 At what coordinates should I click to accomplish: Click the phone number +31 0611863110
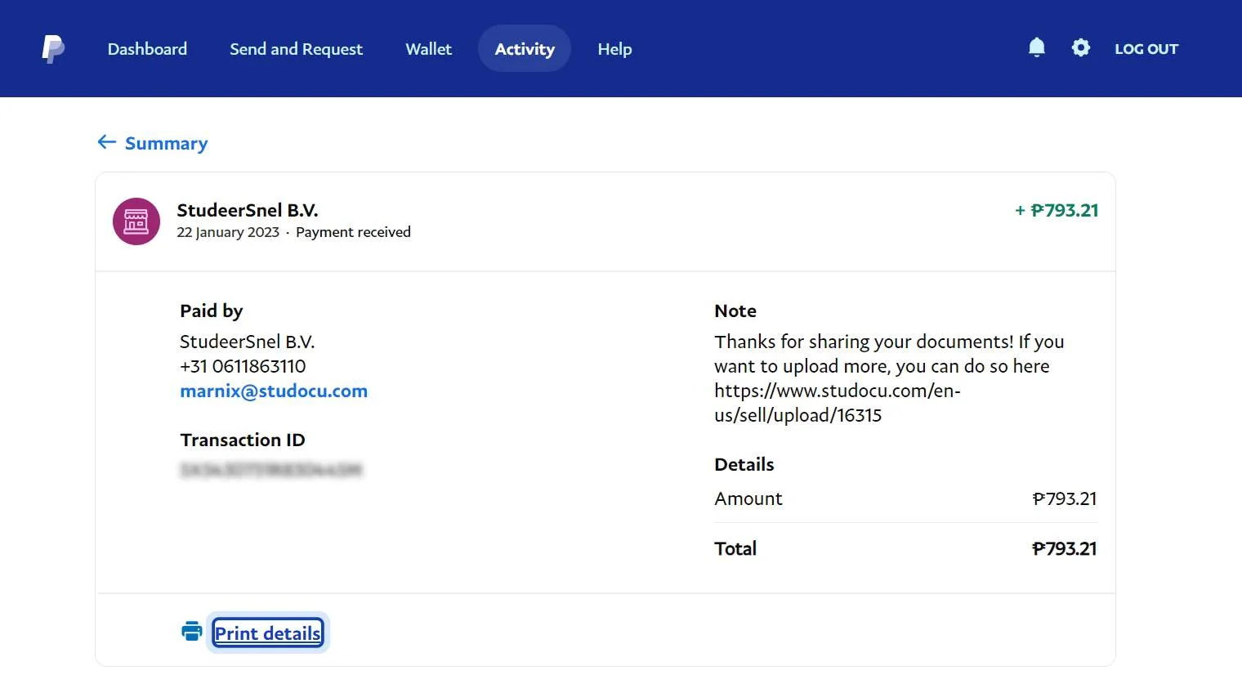(243, 366)
